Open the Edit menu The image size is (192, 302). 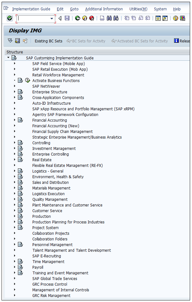(x=60, y=9)
